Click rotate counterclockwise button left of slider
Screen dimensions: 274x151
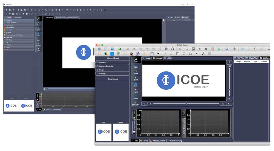[144, 104]
